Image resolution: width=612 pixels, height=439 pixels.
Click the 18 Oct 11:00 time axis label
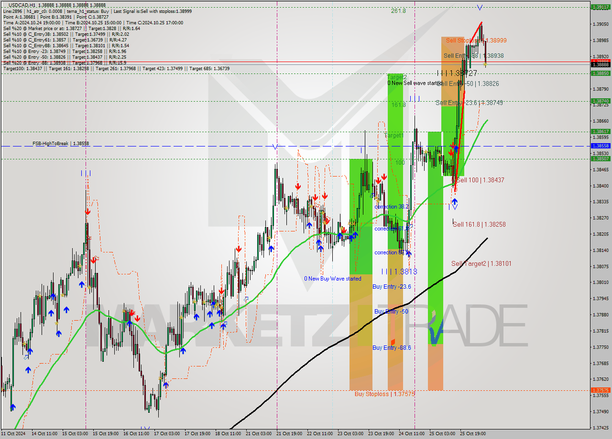228,434
